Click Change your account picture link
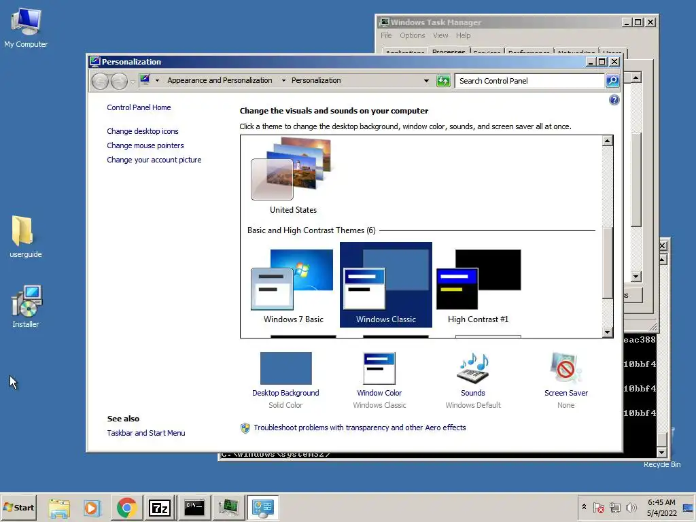The image size is (696, 522). (154, 160)
